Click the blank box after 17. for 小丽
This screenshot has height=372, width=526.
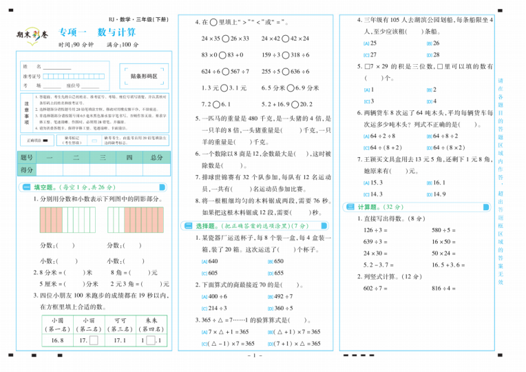(93, 340)
